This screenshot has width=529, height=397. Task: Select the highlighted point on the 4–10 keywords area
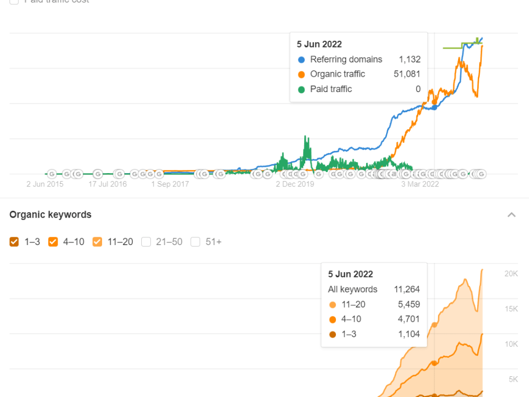pos(434,363)
